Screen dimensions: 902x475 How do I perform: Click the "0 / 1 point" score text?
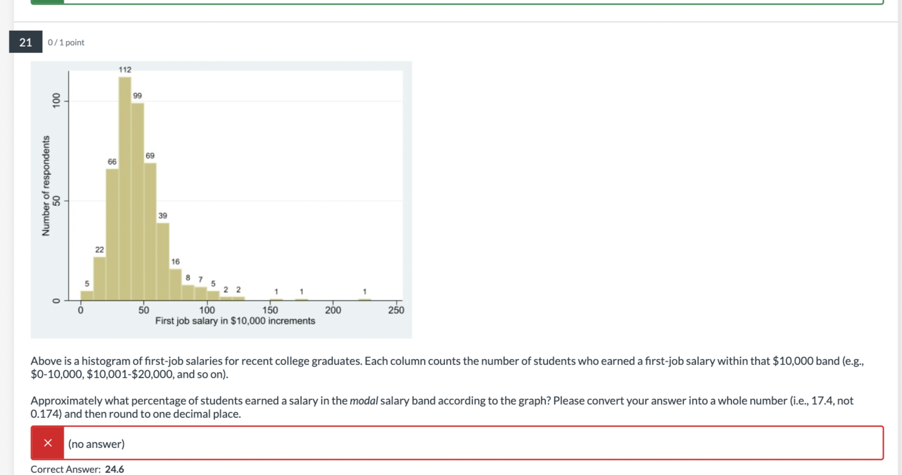[66, 42]
